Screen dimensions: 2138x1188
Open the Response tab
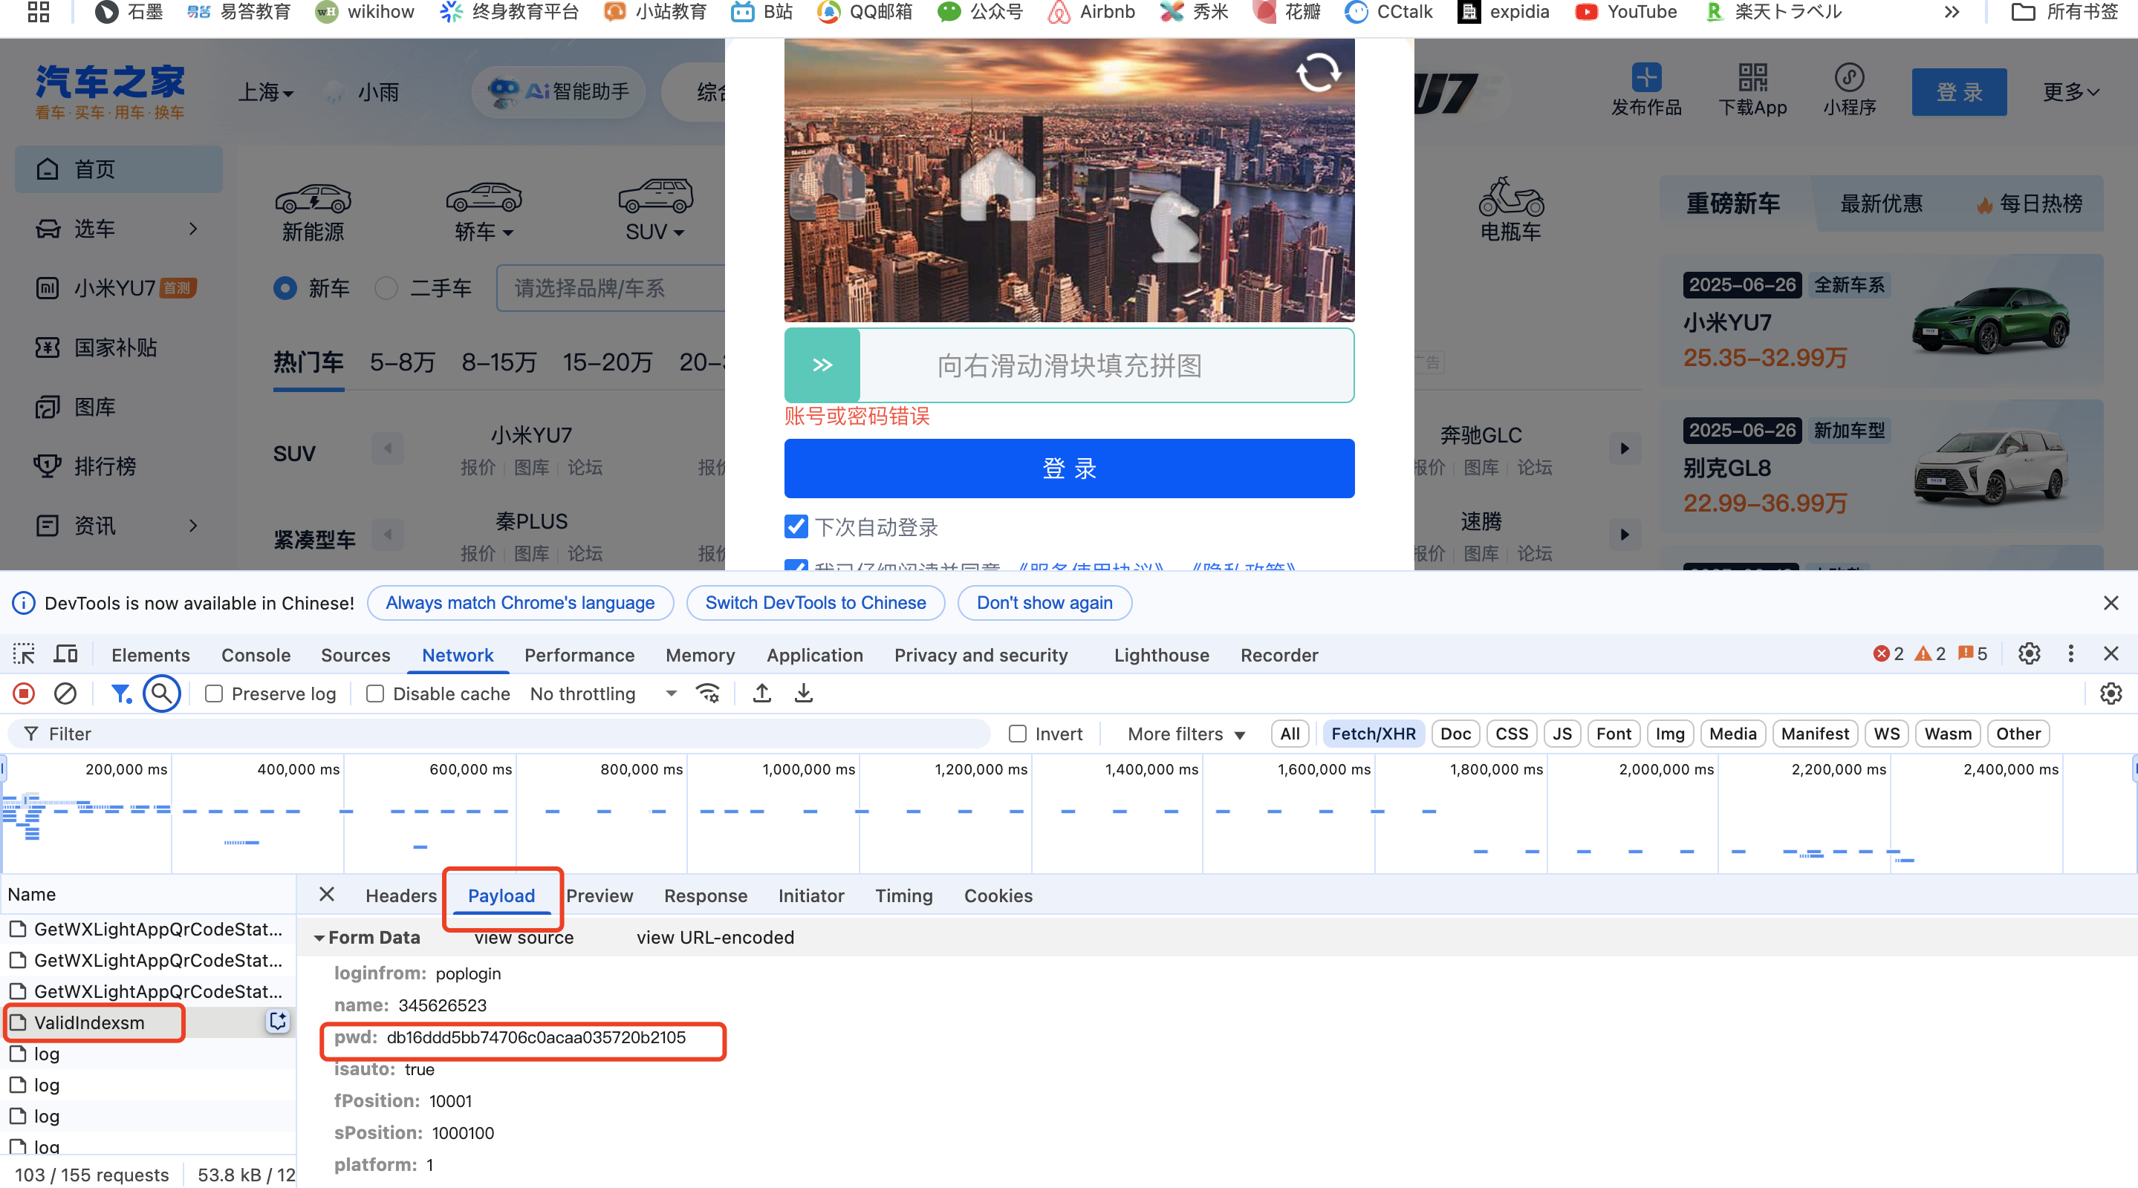706,895
